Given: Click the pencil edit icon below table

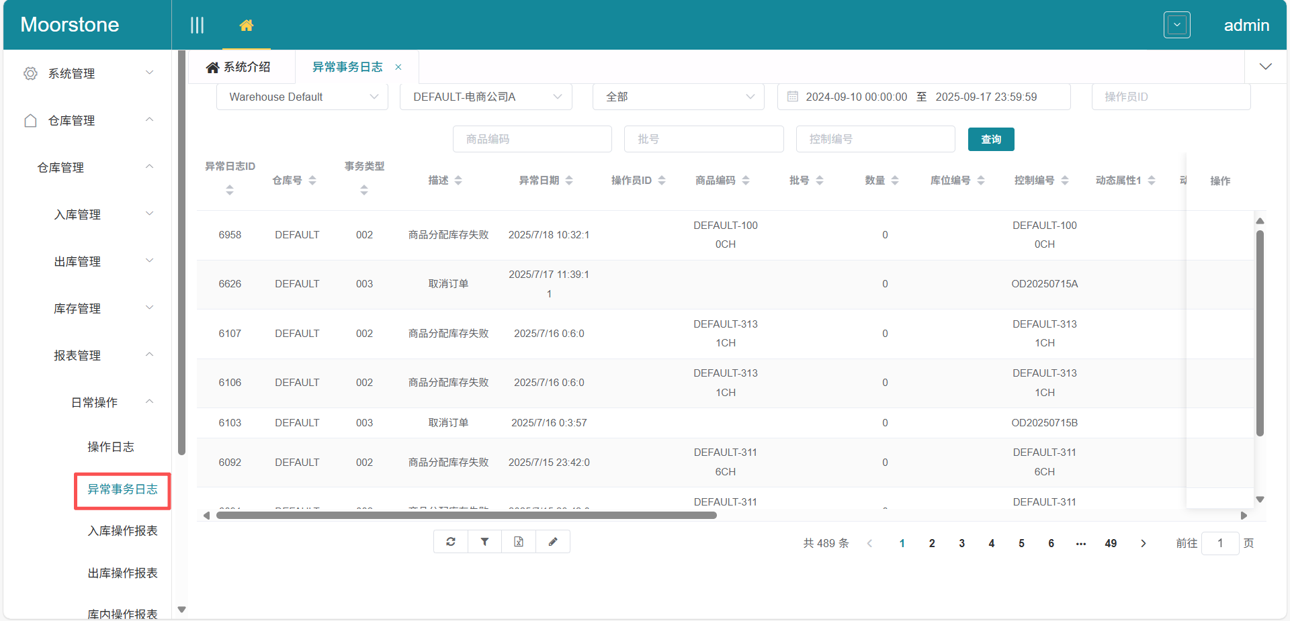Looking at the screenshot, I should 552,541.
